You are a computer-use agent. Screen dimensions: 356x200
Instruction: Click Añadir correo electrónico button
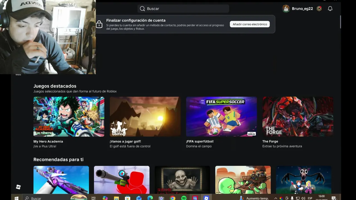click(x=250, y=24)
